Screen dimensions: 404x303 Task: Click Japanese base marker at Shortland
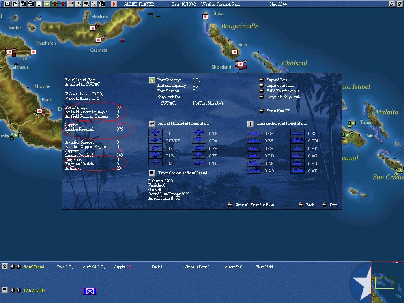tap(241, 64)
